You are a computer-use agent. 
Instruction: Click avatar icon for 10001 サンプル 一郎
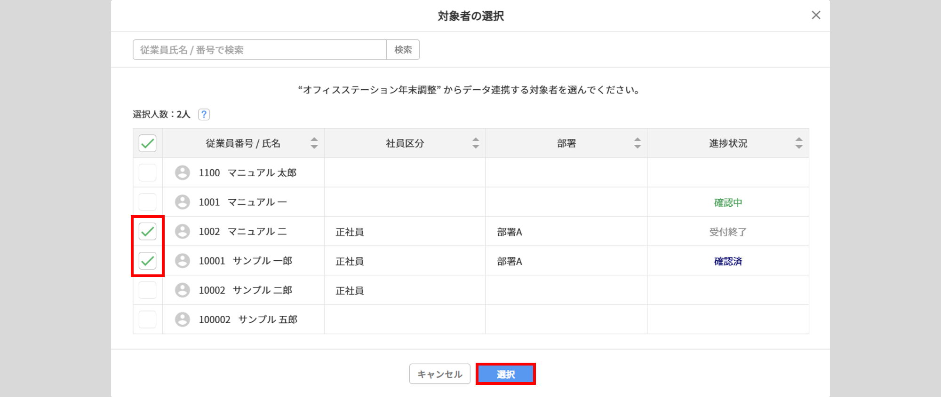(183, 261)
